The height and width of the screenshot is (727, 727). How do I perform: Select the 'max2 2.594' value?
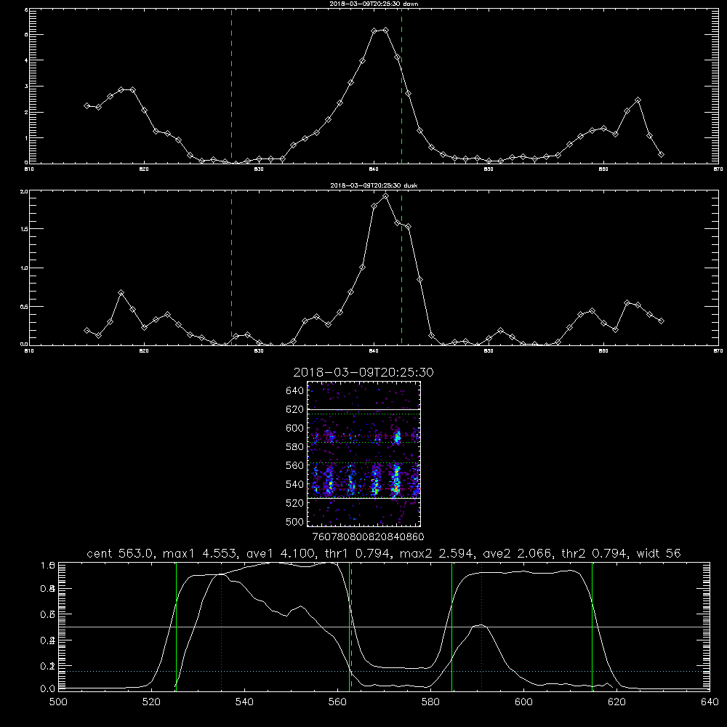(x=437, y=553)
